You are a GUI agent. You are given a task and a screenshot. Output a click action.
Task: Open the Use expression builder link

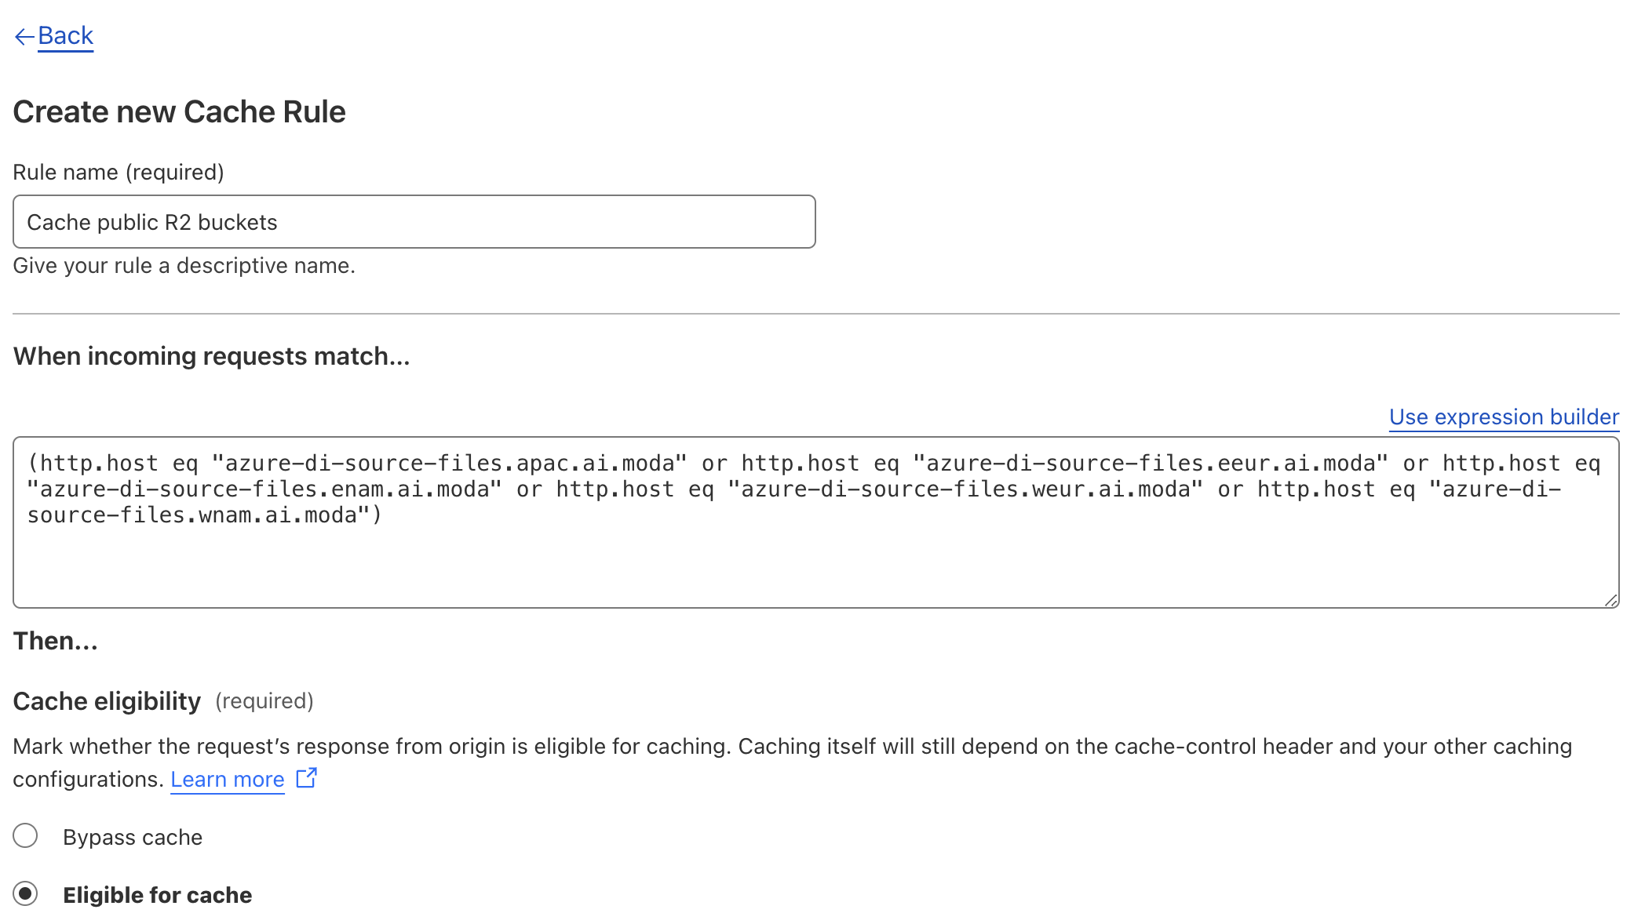[x=1503, y=417]
